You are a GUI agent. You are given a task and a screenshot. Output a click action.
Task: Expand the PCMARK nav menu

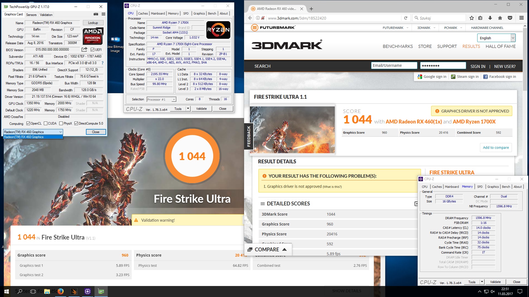461,28
